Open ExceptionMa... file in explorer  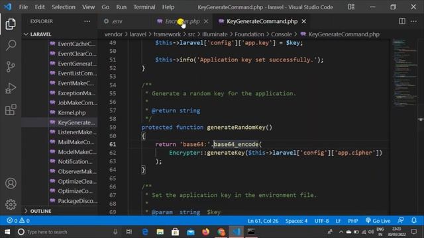pos(77,93)
